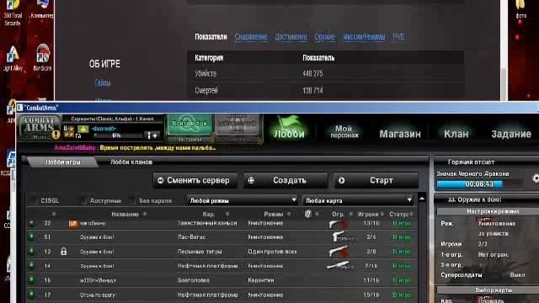Click the Старт button
This screenshot has width=539, height=303.
(x=376, y=180)
